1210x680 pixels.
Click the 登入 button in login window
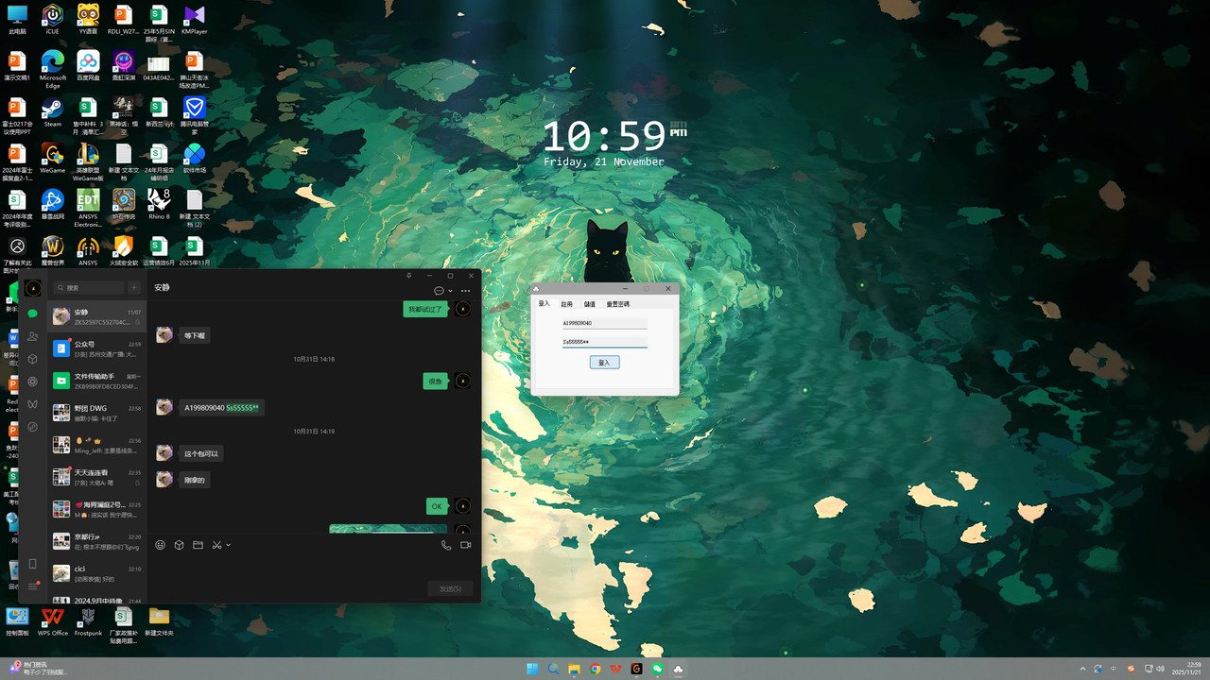(605, 362)
